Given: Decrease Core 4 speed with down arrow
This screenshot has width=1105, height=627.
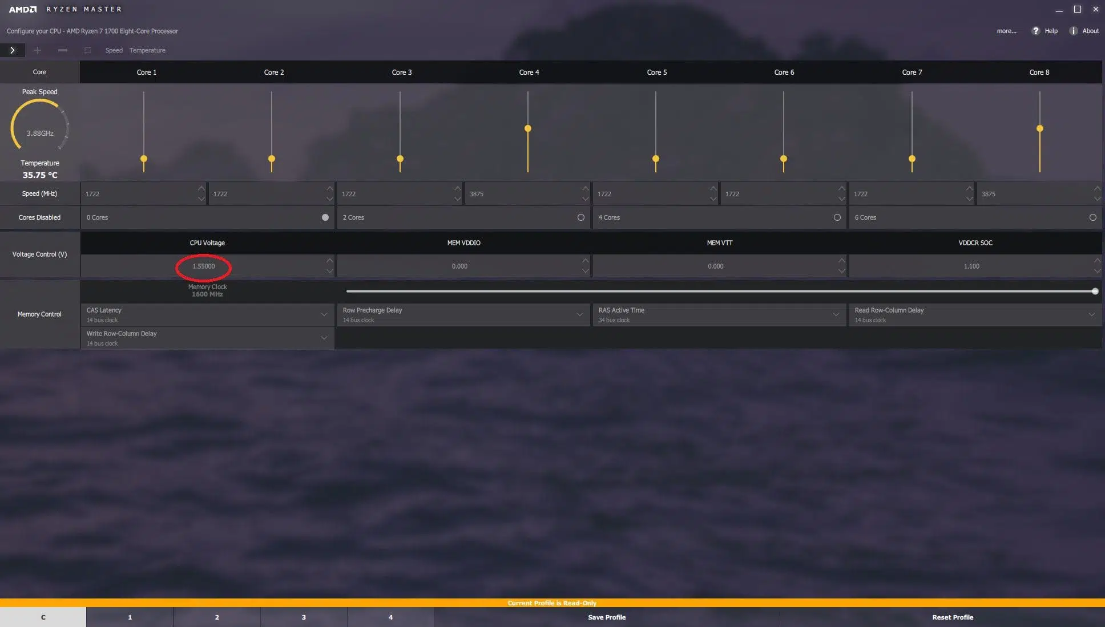Looking at the screenshot, I should click(585, 199).
